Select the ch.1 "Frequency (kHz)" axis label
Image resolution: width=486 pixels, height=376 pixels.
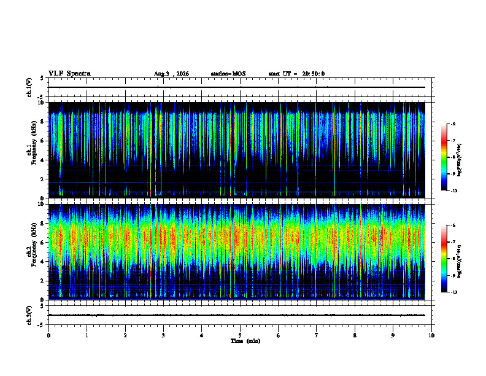tap(34, 143)
